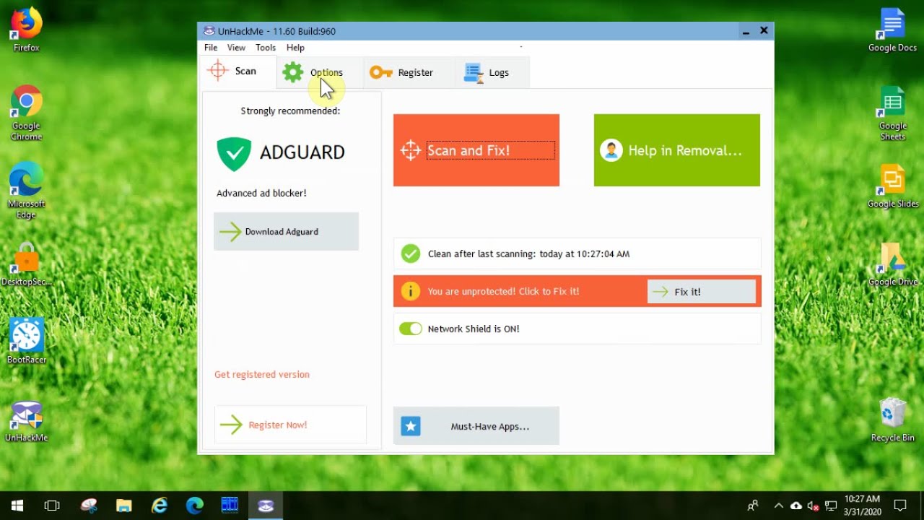Open the notification center icon
The height and width of the screenshot is (520, 924).
900,506
